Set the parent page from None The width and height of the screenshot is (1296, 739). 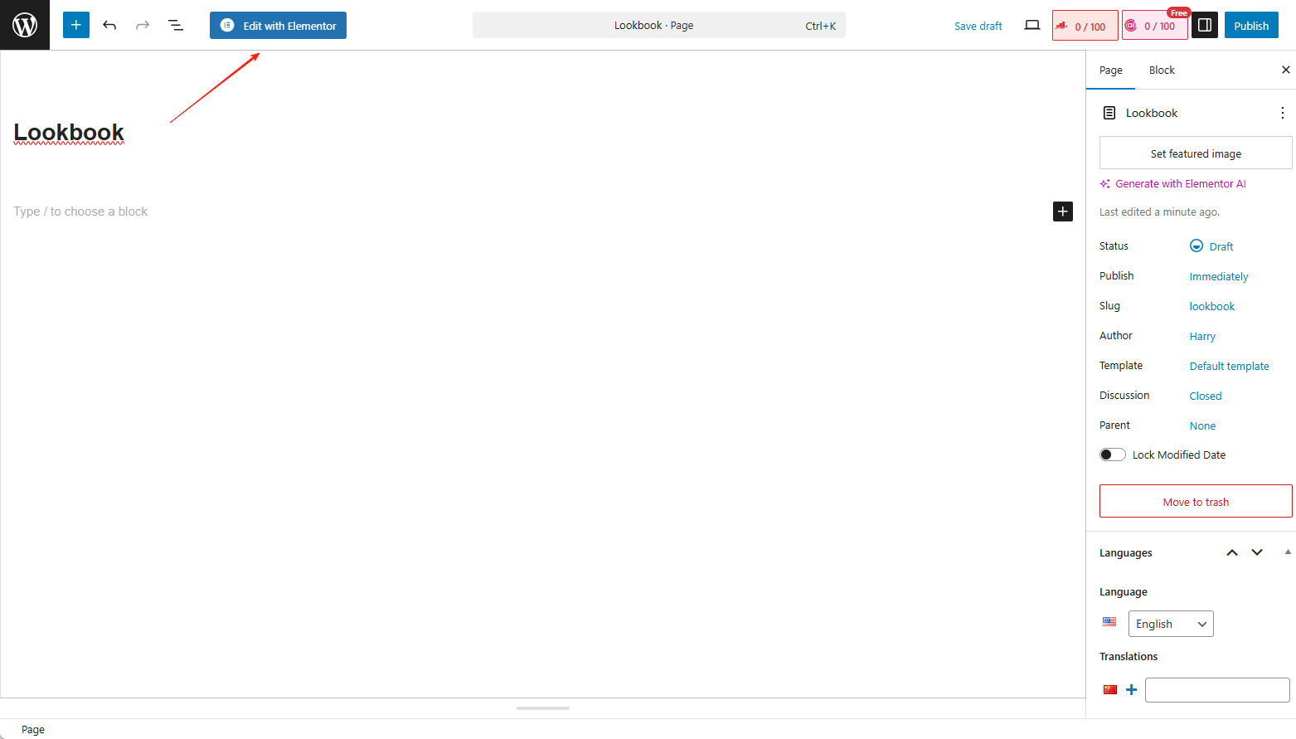[x=1202, y=425]
